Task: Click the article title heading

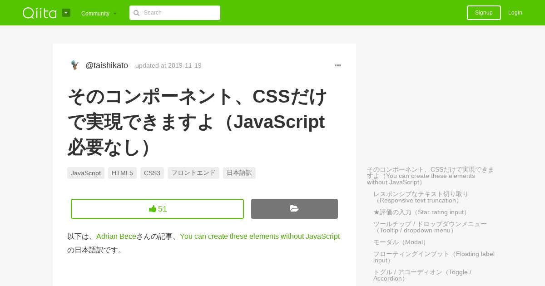Action: pos(198,122)
